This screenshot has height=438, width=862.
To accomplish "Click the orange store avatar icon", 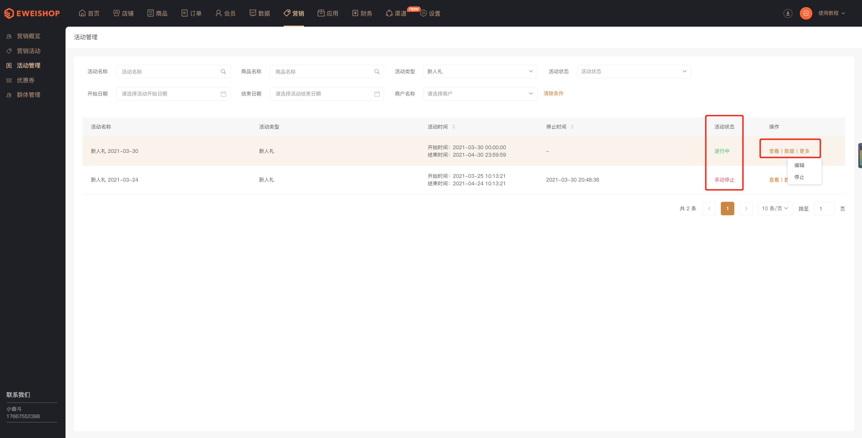I will coord(806,13).
